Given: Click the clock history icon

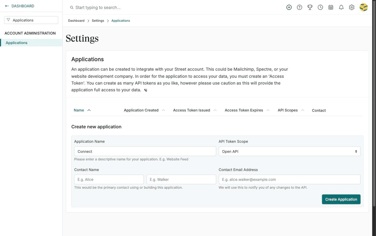Looking at the screenshot, I should coord(320,7).
